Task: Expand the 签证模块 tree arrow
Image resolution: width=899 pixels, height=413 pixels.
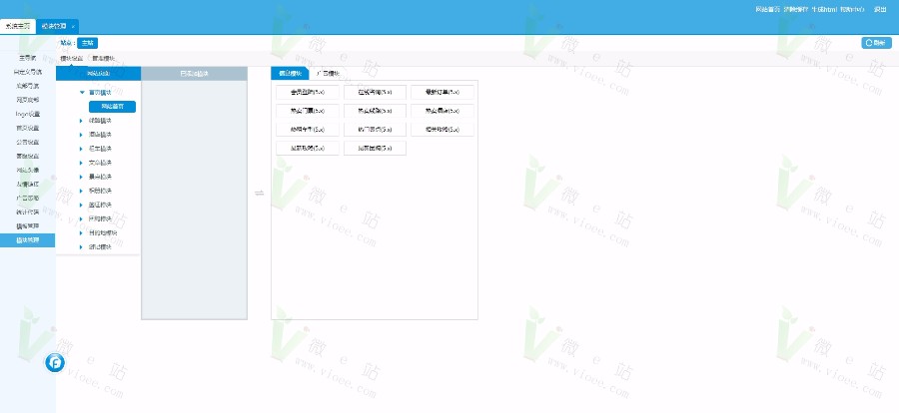Action: click(82, 205)
